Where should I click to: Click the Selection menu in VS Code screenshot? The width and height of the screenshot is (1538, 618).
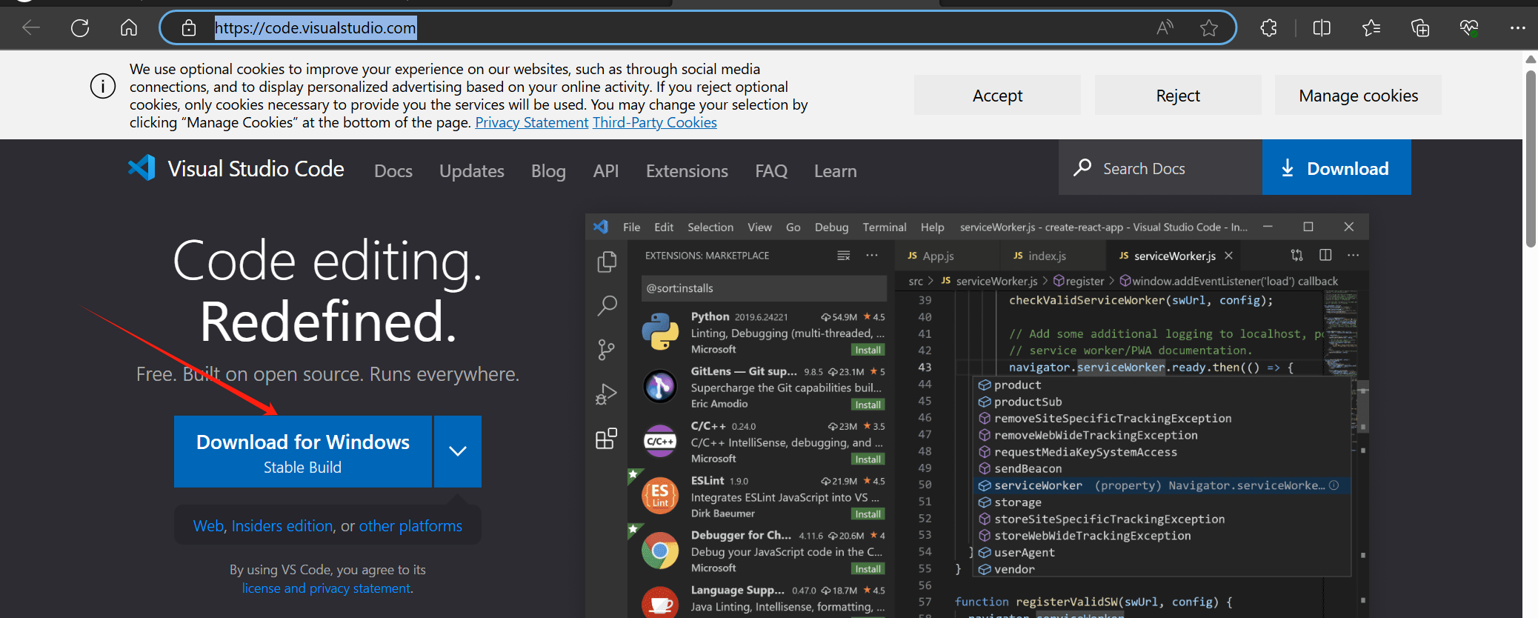(710, 227)
